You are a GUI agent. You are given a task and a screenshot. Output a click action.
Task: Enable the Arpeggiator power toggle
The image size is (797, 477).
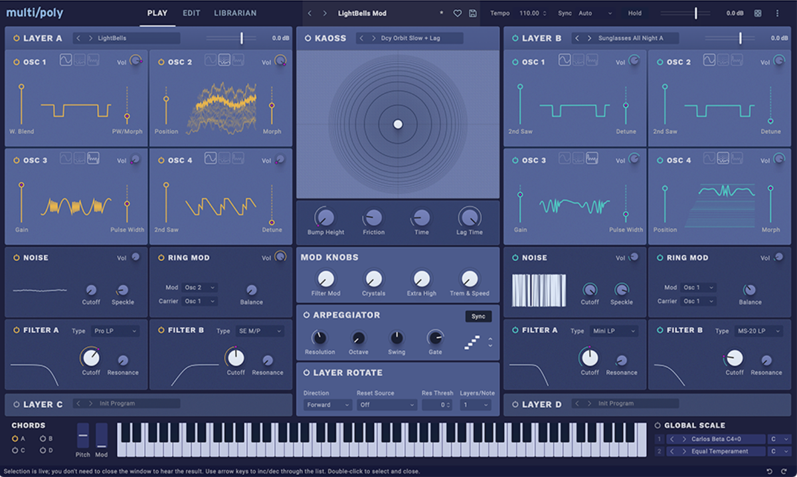[x=307, y=315]
